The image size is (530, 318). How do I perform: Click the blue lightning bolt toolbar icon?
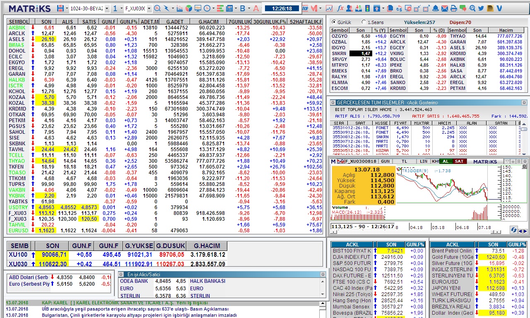click(x=166, y=8)
